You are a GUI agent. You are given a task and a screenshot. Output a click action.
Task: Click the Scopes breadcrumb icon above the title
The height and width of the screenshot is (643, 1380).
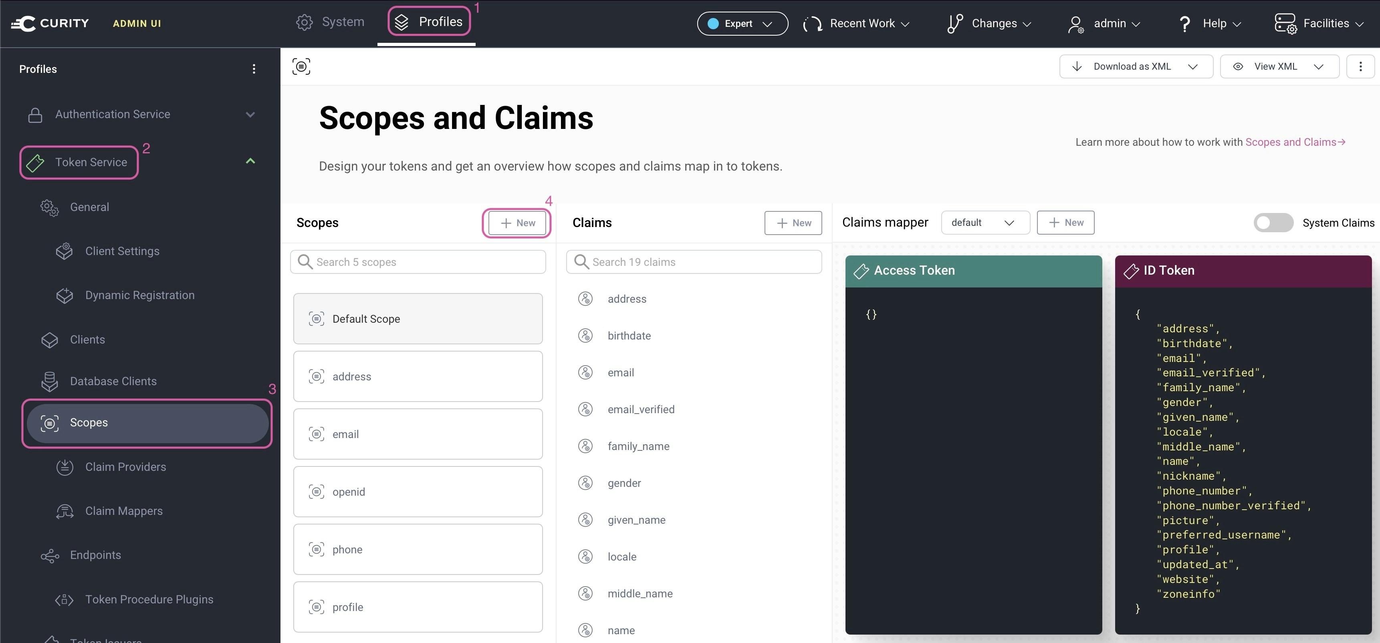click(x=301, y=66)
